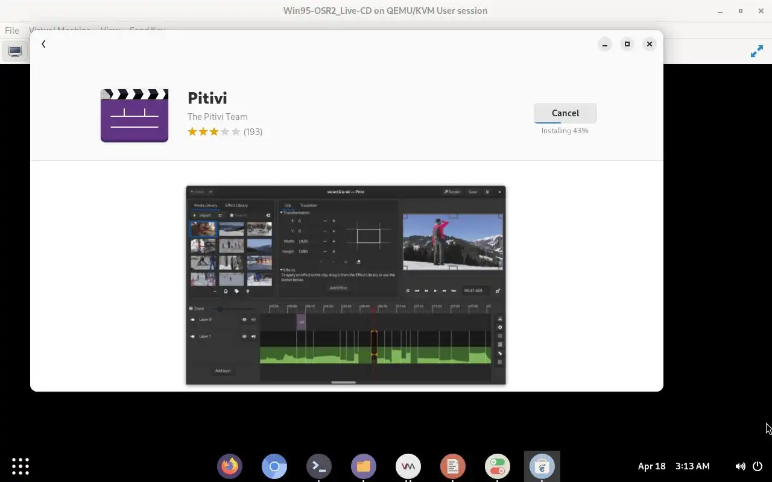Open the Tweaks toggle-switch app in the dock
772x482 pixels.
coord(498,466)
